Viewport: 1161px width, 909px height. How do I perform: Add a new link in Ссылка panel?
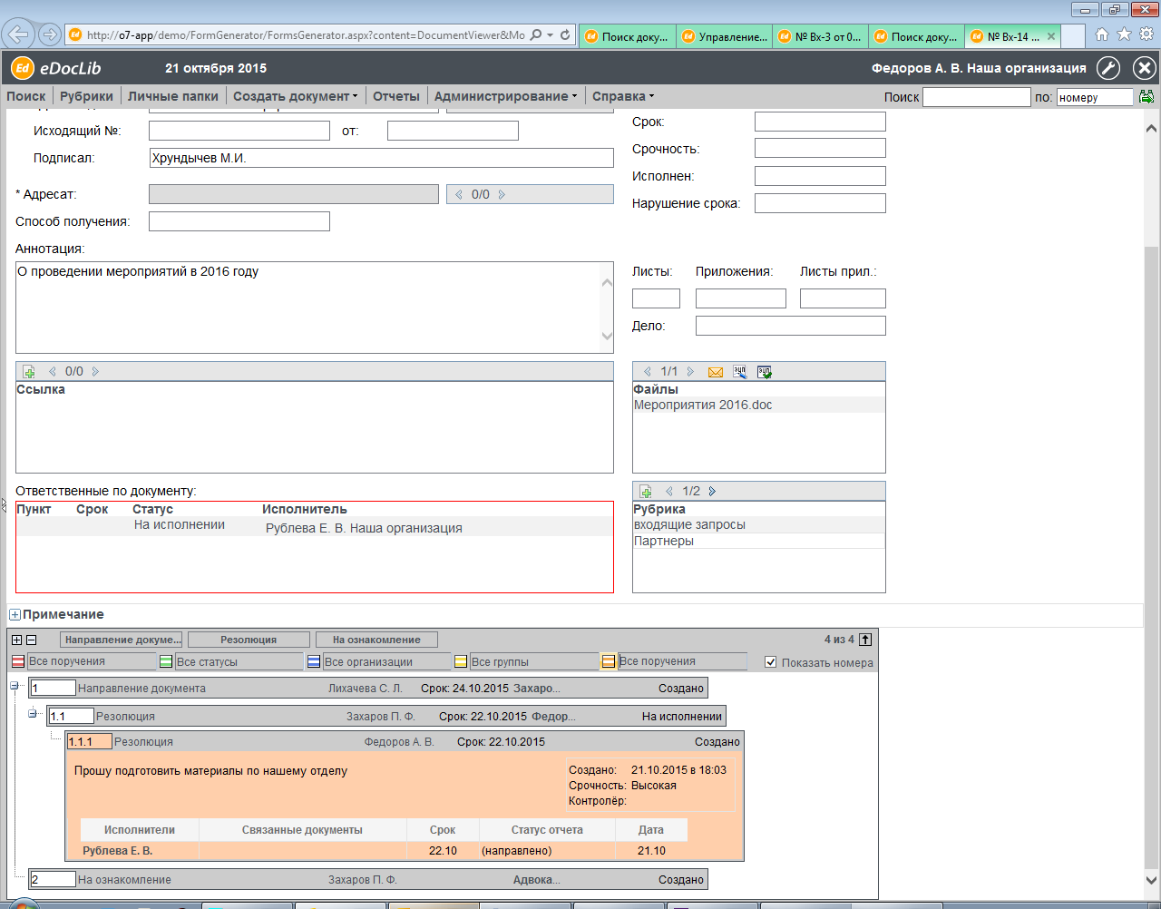pos(29,372)
